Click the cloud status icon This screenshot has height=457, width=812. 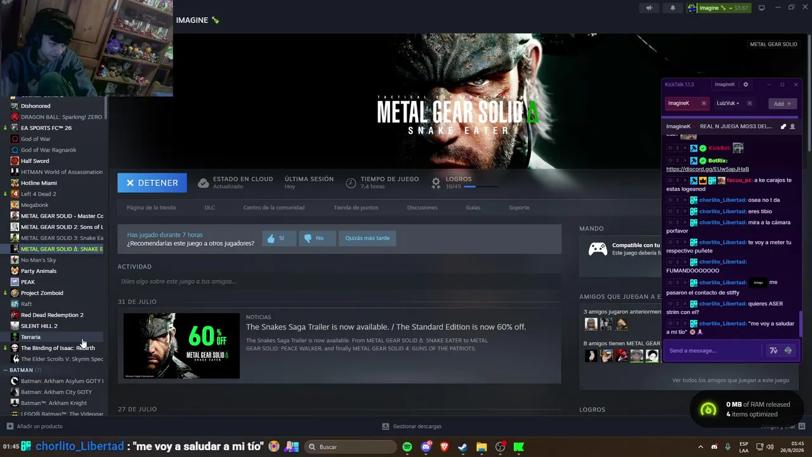click(203, 183)
